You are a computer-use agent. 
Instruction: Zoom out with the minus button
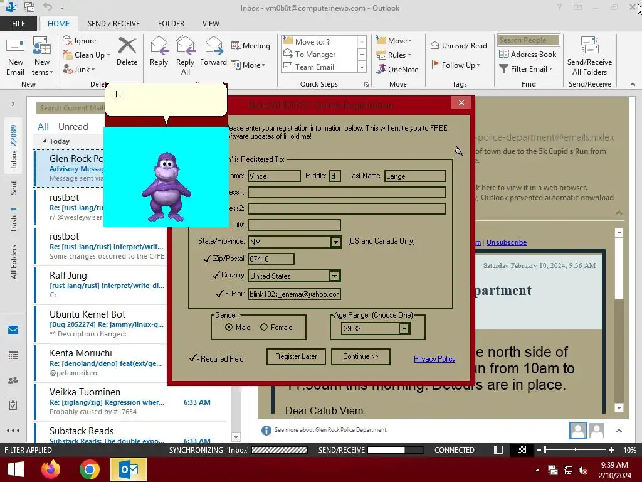539,450
